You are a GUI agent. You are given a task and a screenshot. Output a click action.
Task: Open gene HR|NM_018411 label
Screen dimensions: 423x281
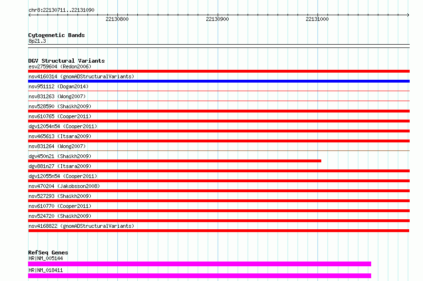point(46,270)
